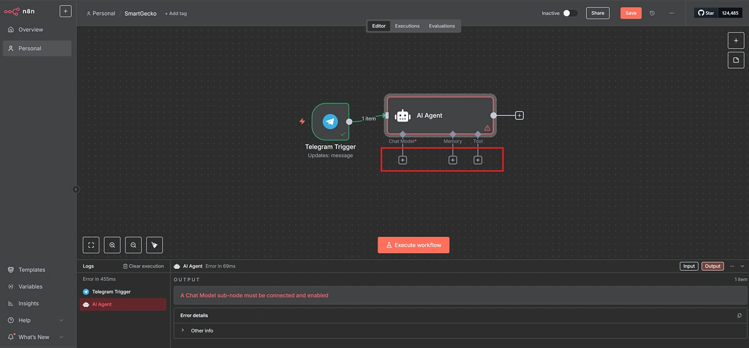Switch to the Executions tab

407,26
